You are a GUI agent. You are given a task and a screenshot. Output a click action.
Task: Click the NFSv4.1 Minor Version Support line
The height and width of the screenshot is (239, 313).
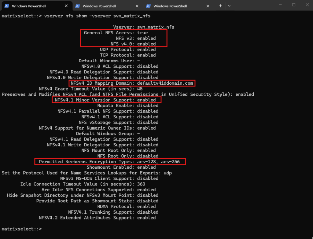click(105, 100)
